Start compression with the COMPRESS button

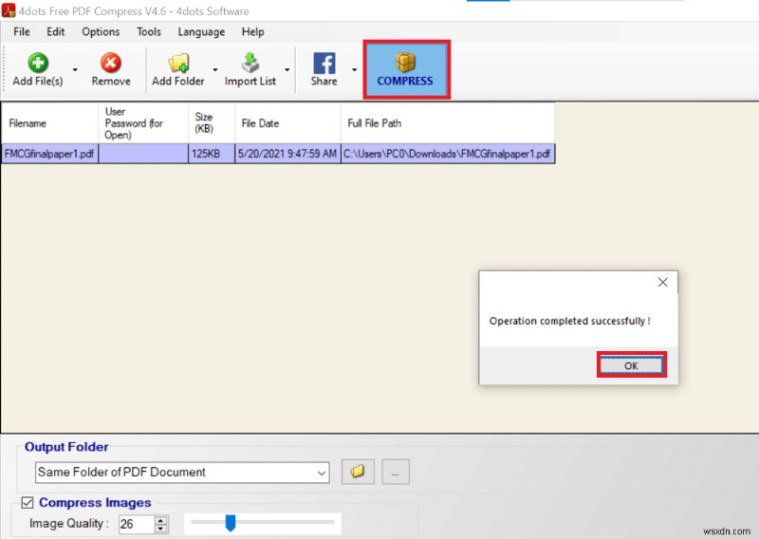[406, 69]
